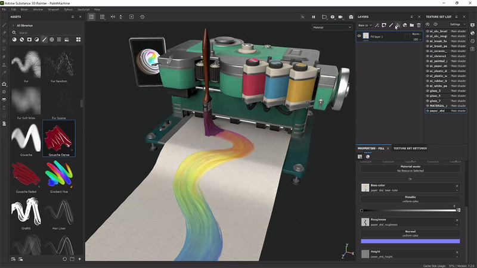The image size is (477, 268).
Task: Click the purple Normal color swatch
Action: [410, 241]
